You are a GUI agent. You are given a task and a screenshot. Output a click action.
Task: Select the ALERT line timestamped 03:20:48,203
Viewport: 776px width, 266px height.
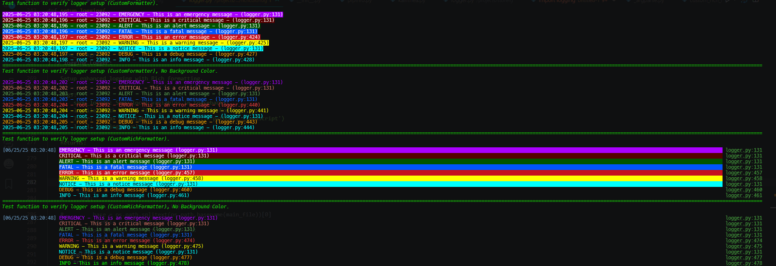[131, 94]
